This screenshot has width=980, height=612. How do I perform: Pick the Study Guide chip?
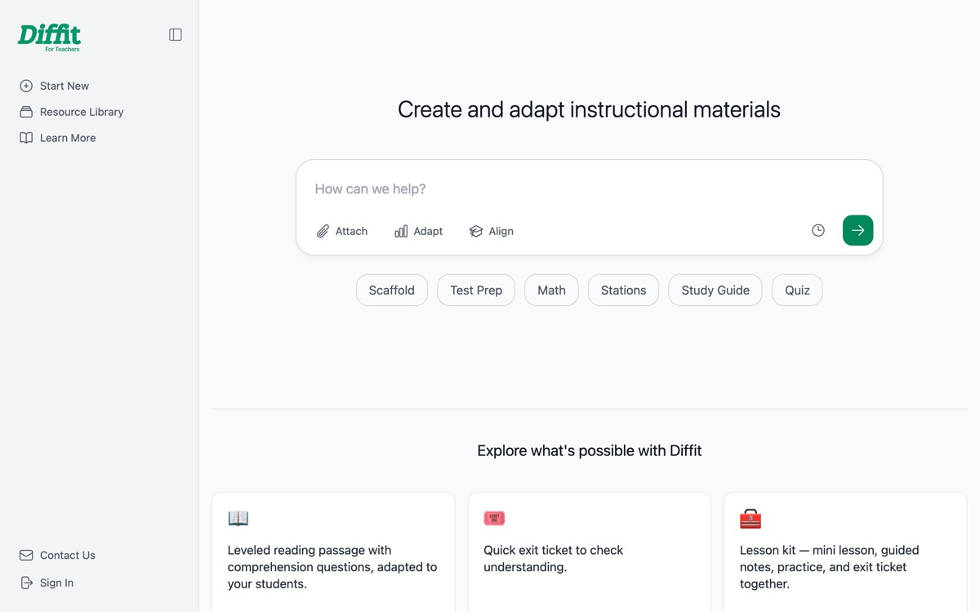point(715,290)
